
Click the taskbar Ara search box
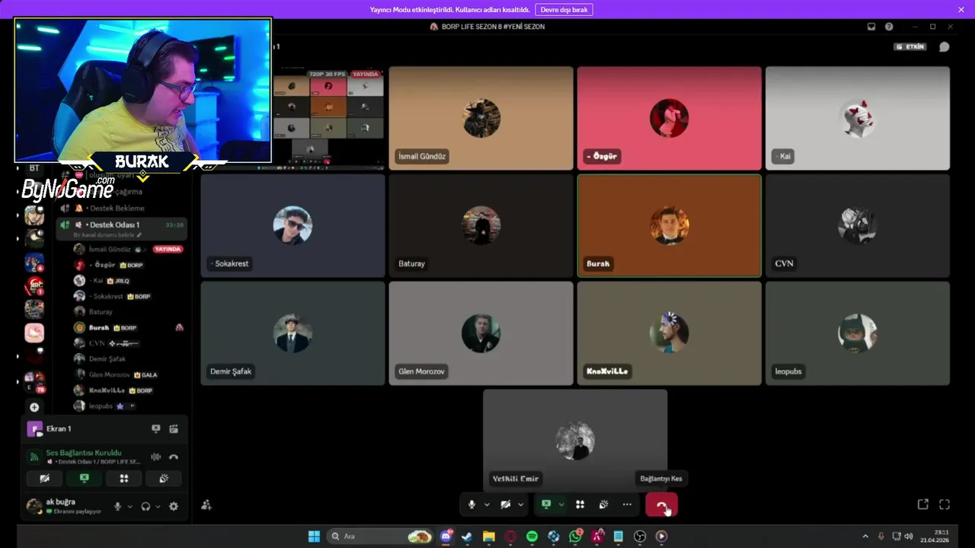click(381, 537)
